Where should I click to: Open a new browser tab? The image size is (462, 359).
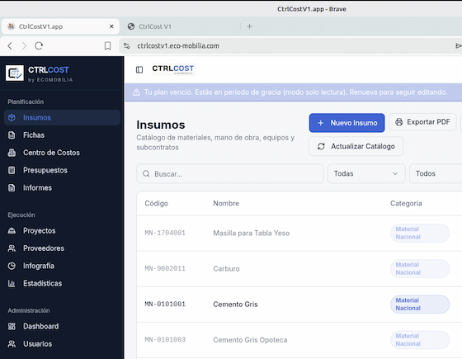coord(249,26)
